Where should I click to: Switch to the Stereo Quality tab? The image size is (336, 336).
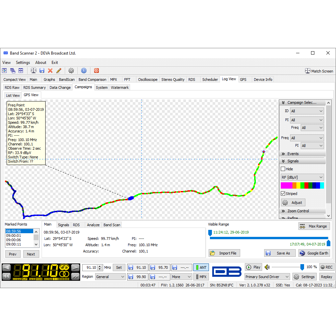coord(173,80)
